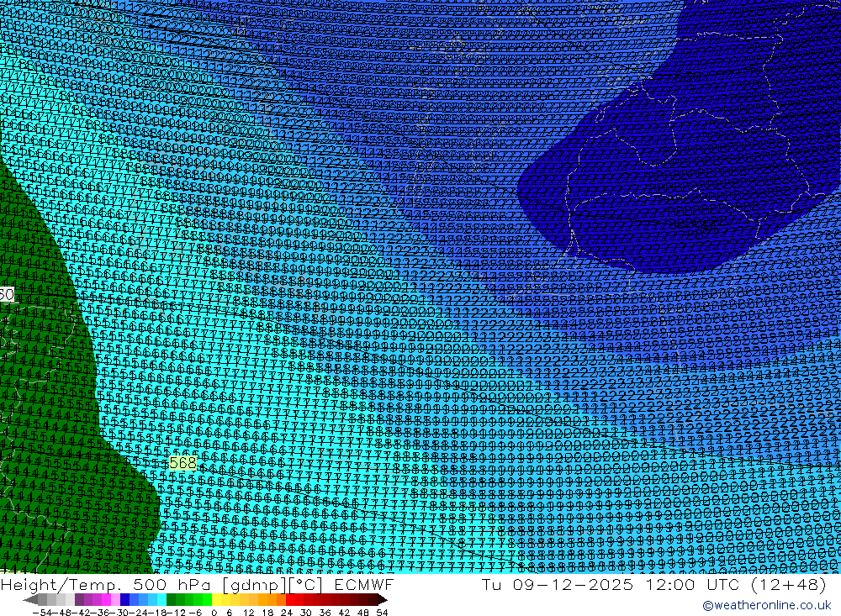Select the 'Height/Temp. 500 hPa' map title

(x=108, y=585)
